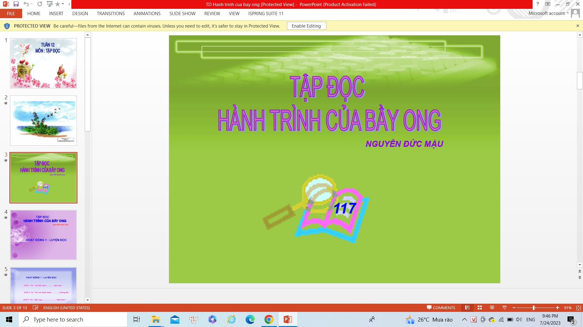Toggle Normal view button in status bar

tap(467, 308)
